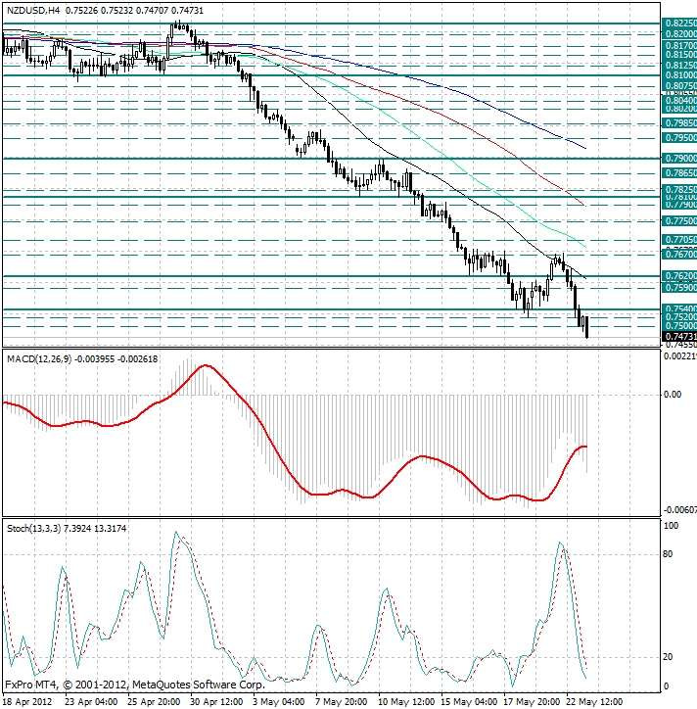
Task: Click the Stochastic 20 level label
Action: 668,657
